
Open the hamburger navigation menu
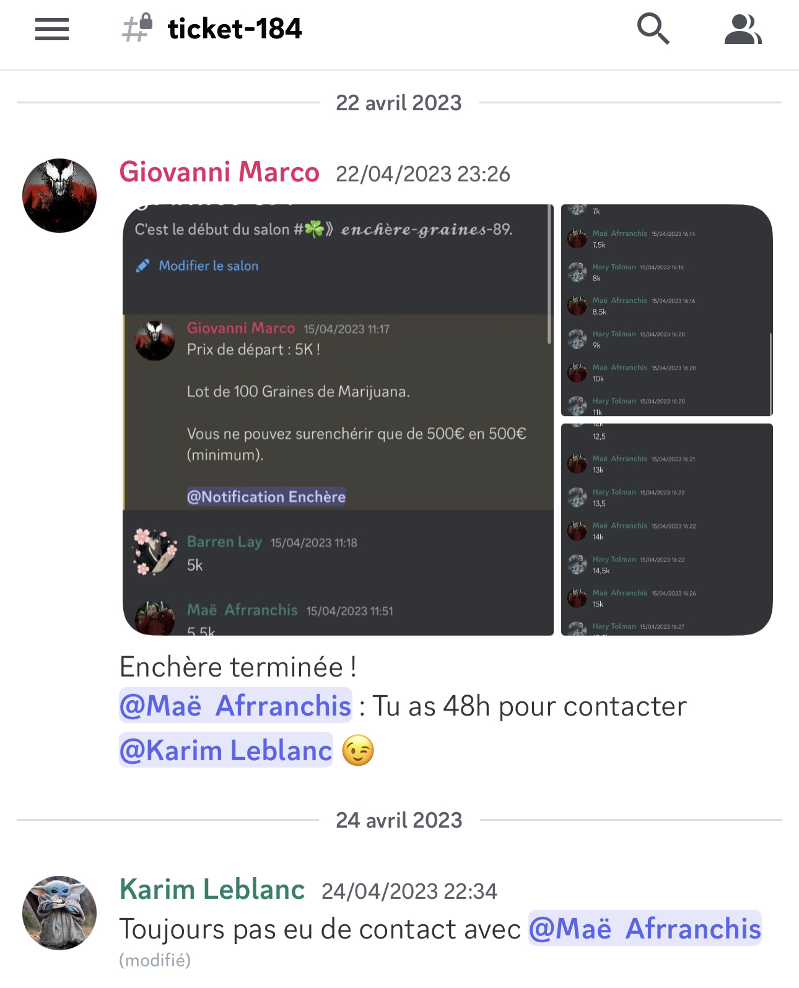(52, 29)
